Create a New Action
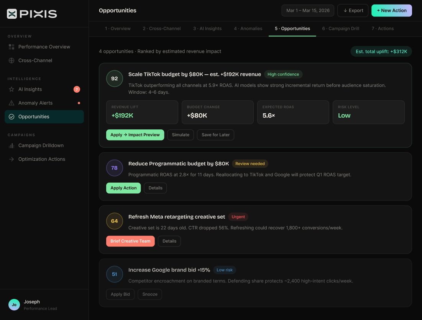 (x=391, y=11)
